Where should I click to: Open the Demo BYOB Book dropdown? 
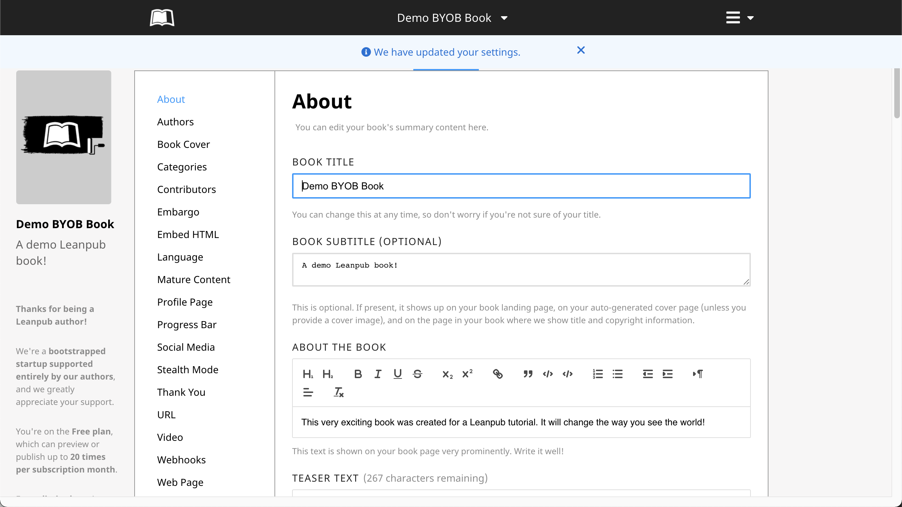pos(452,18)
